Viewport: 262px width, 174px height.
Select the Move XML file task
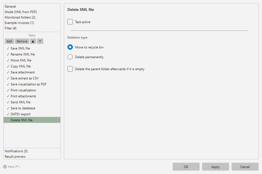tap(21, 60)
